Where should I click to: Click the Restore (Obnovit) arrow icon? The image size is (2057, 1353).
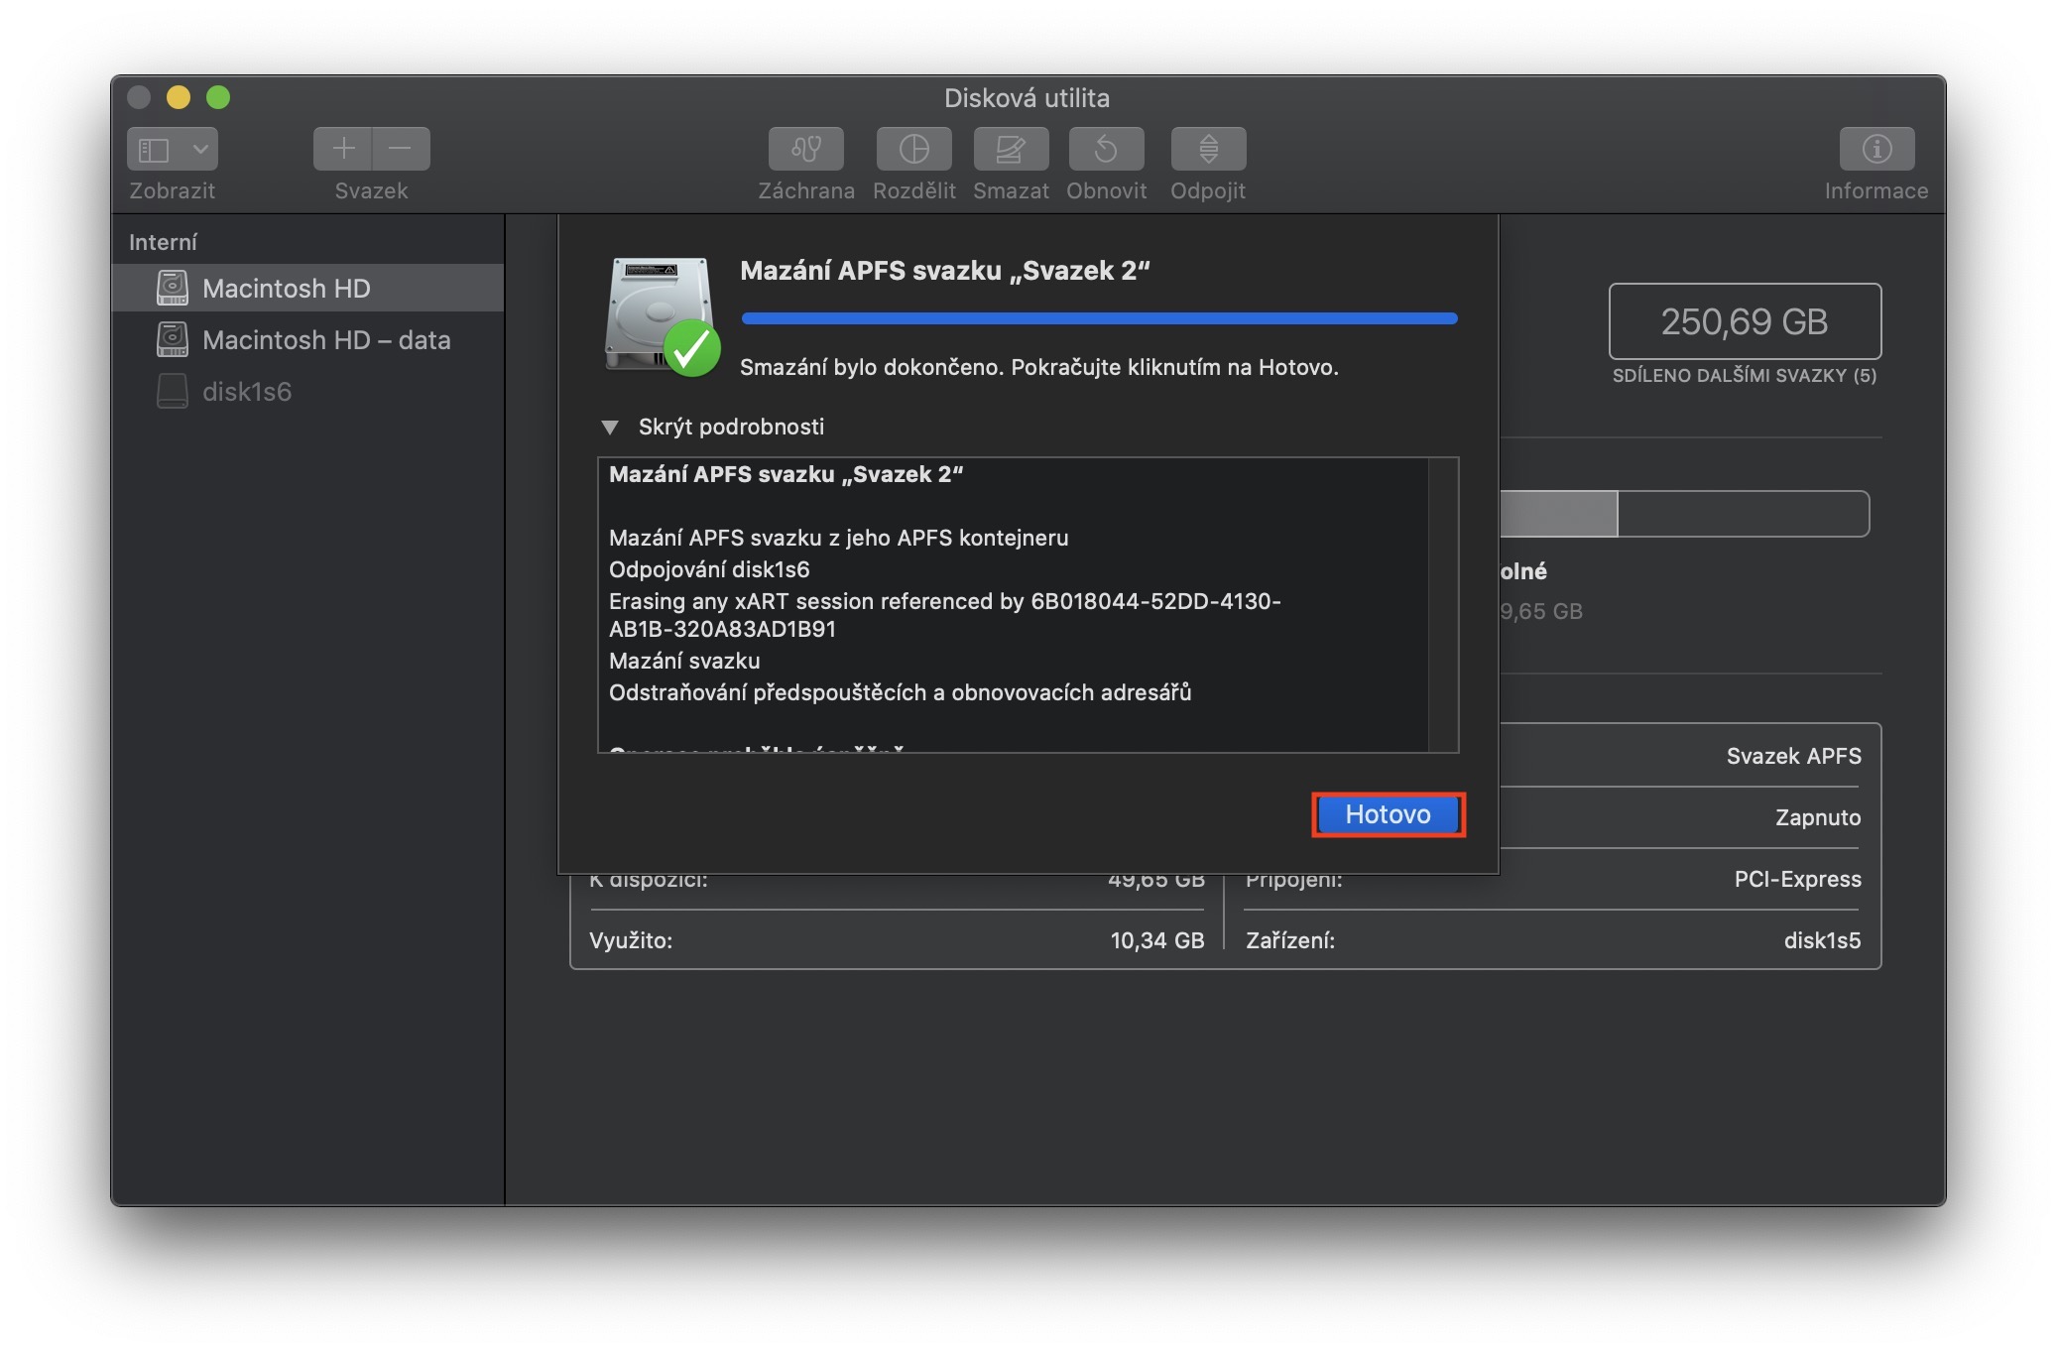(x=1106, y=149)
